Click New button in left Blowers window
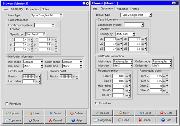 34,113
